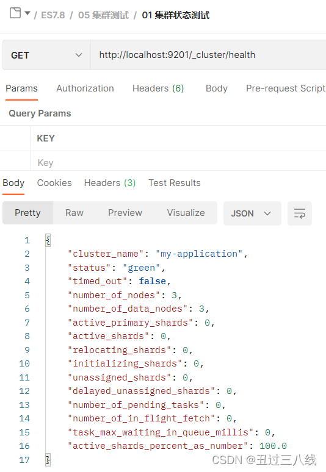Viewport: 326px width, 472px height.
Task: Switch response view to Preview
Action: [x=125, y=213]
